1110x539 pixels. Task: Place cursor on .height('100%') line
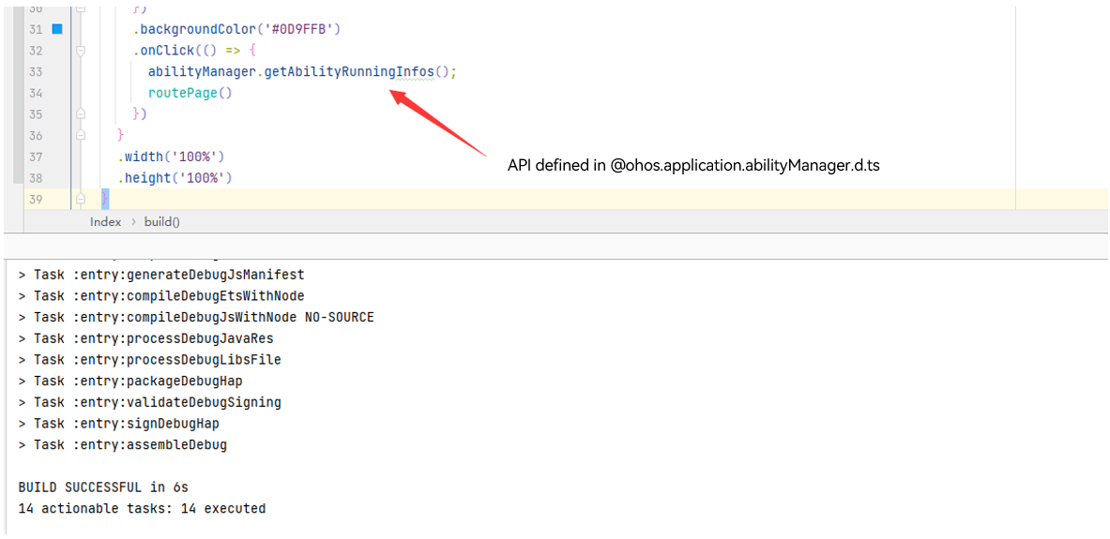(175, 178)
